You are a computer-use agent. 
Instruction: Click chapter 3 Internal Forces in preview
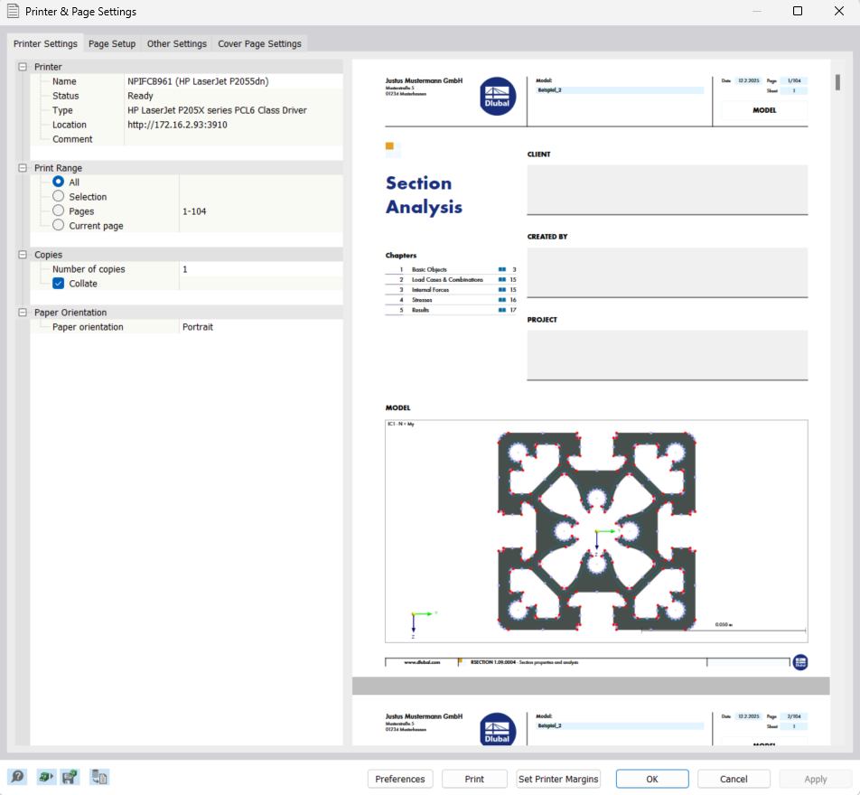click(450, 290)
